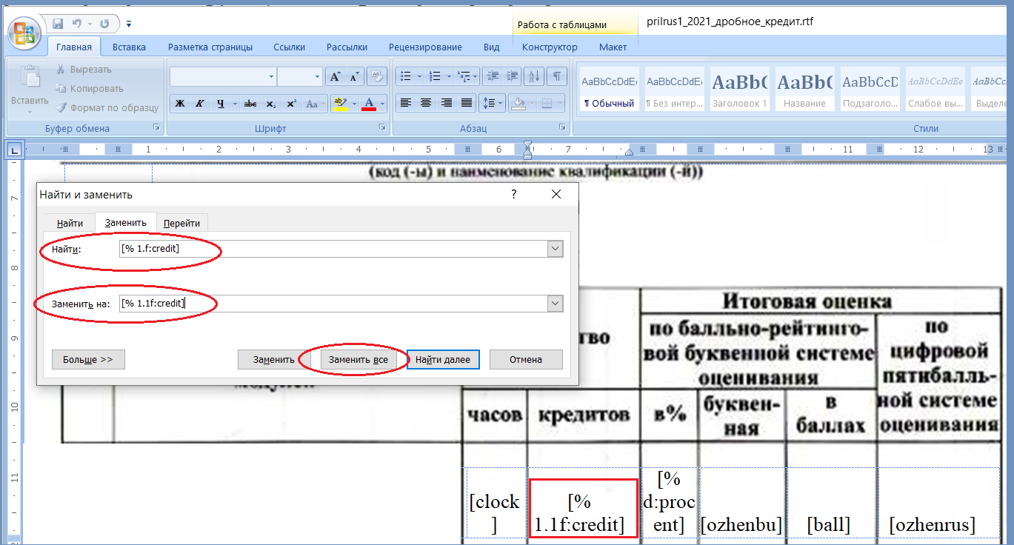Open the font size dropdown
Screen dimensions: 1014x545
tap(318, 76)
